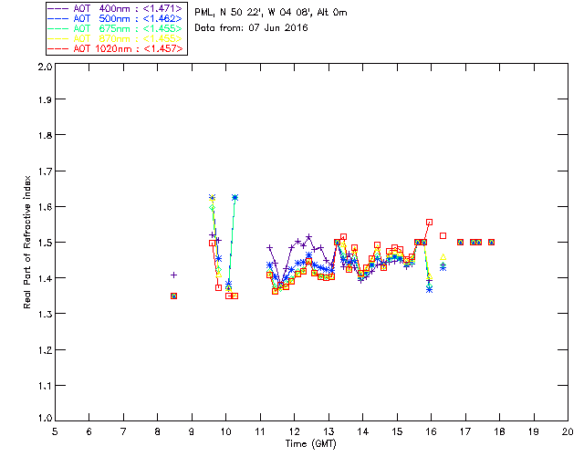Click the 'AOT 500nm : <1.462>' legend entry

tap(116, 18)
